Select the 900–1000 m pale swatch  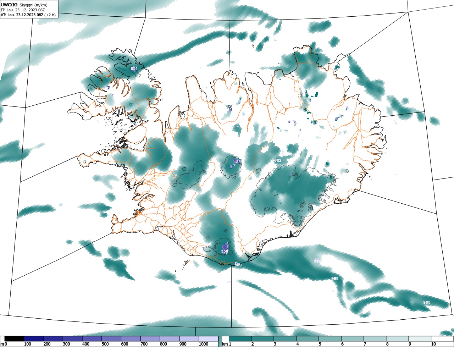click(x=189, y=339)
